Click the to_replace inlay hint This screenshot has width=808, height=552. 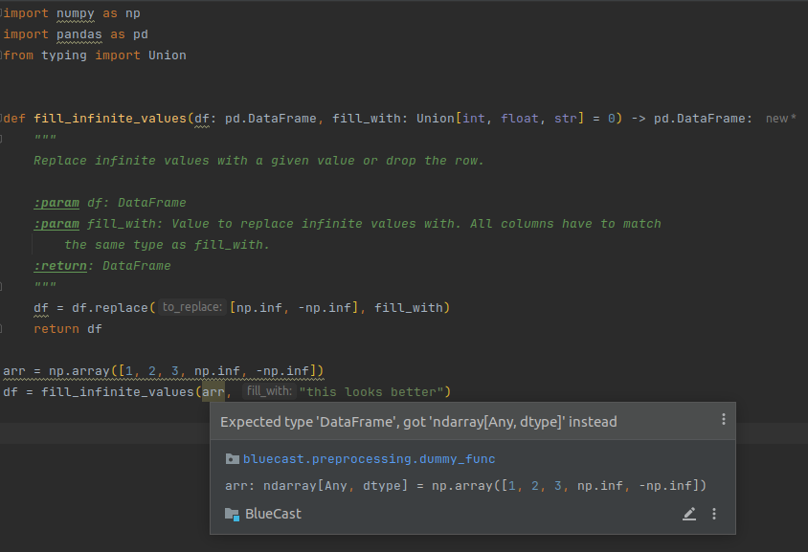tap(191, 307)
